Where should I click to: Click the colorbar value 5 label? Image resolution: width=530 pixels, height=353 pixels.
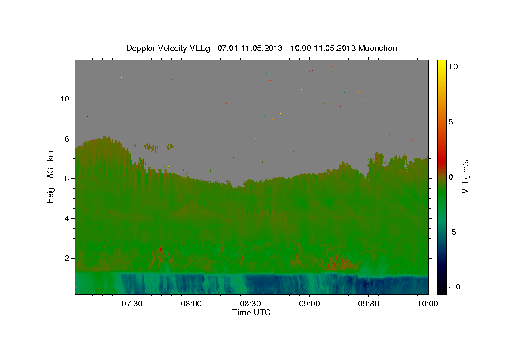(450, 122)
